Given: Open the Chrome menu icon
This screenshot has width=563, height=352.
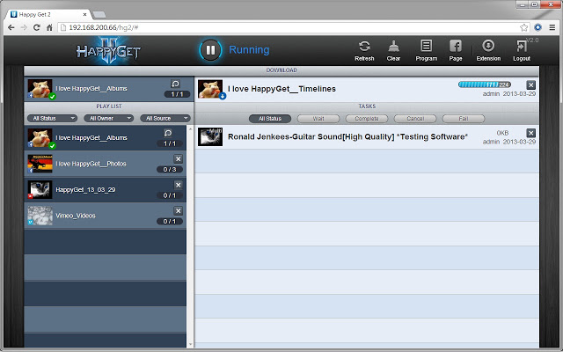Looking at the screenshot, I should (552, 27).
